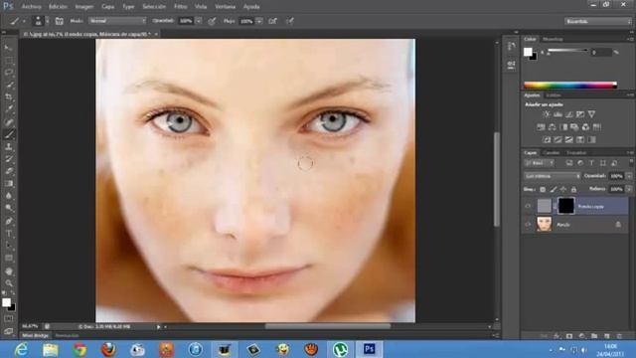This screenshot has height=358, width=636.
Task: Select the Magic Wand tool
Action: pos(9,85)
